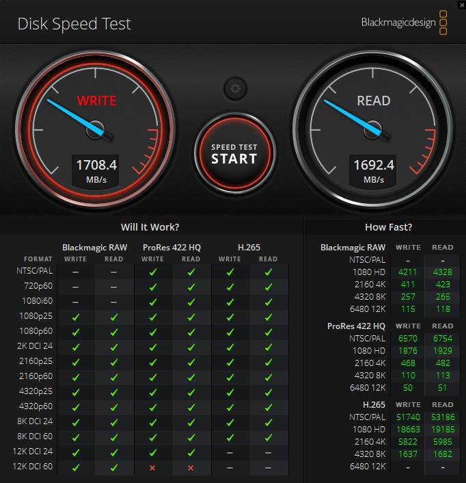Click the write speed 1708.4 MB/s readout
This screenshot has width=466, height=483.
tap(96, 171)
